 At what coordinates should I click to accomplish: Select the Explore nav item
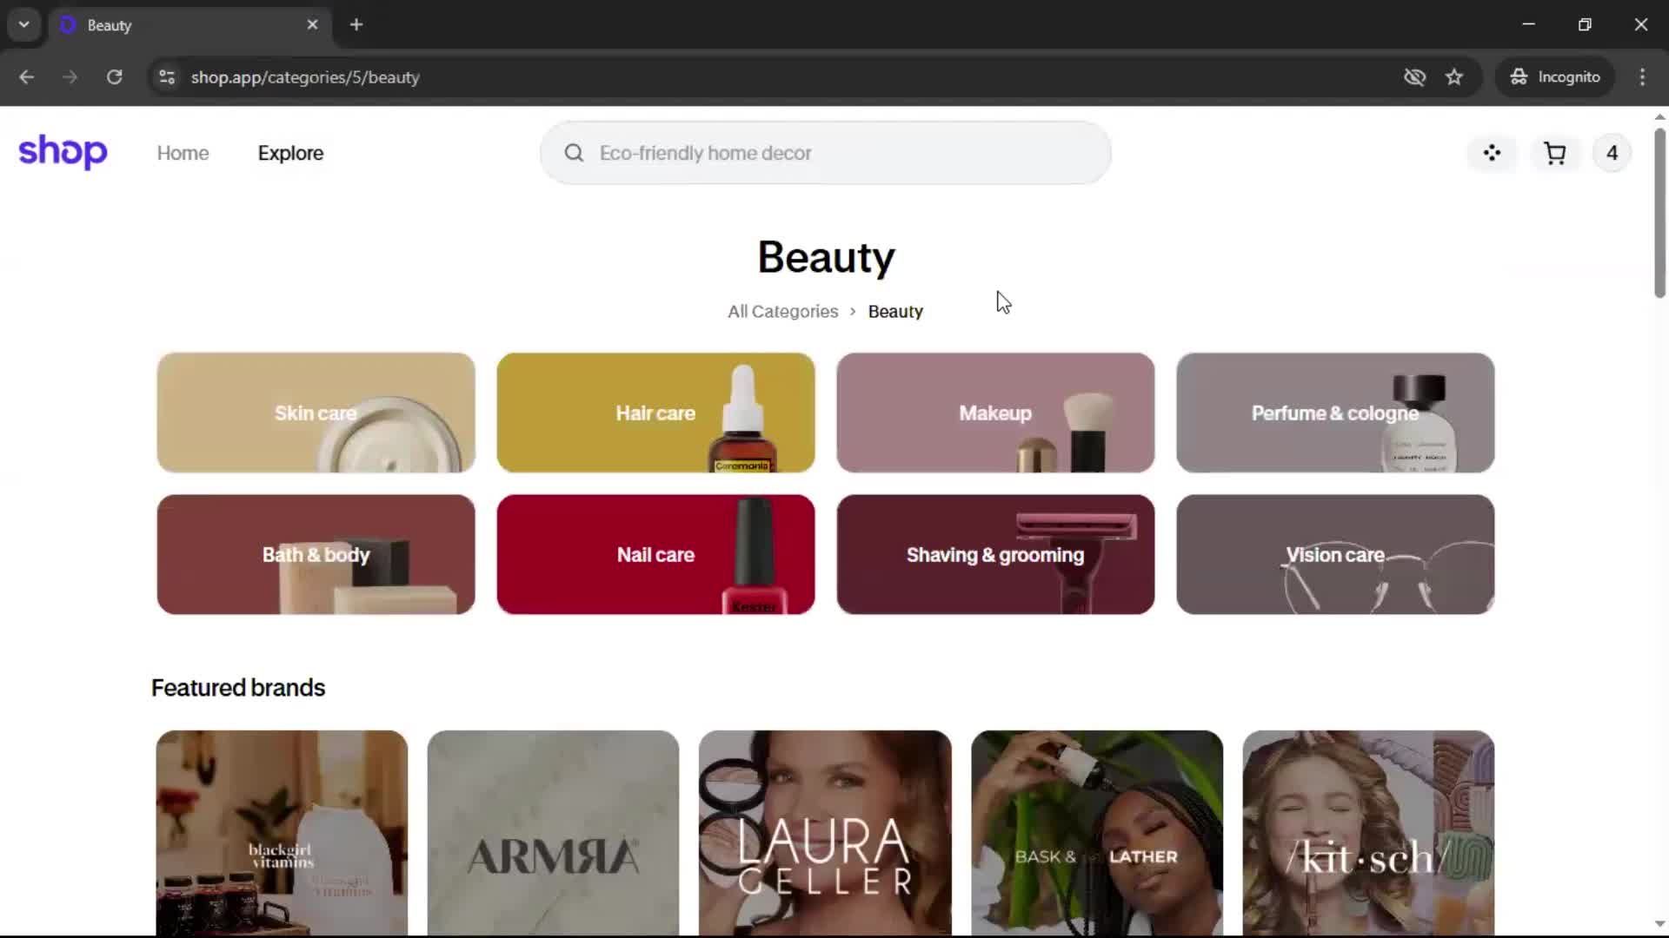(290, 154)
